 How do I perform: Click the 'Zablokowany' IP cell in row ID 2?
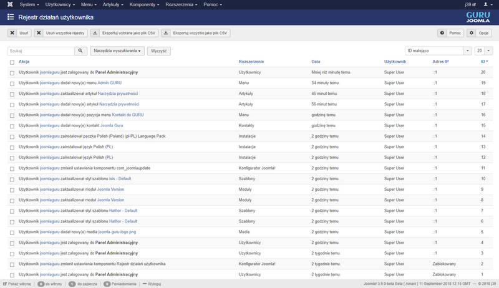[x=444, y=264]
